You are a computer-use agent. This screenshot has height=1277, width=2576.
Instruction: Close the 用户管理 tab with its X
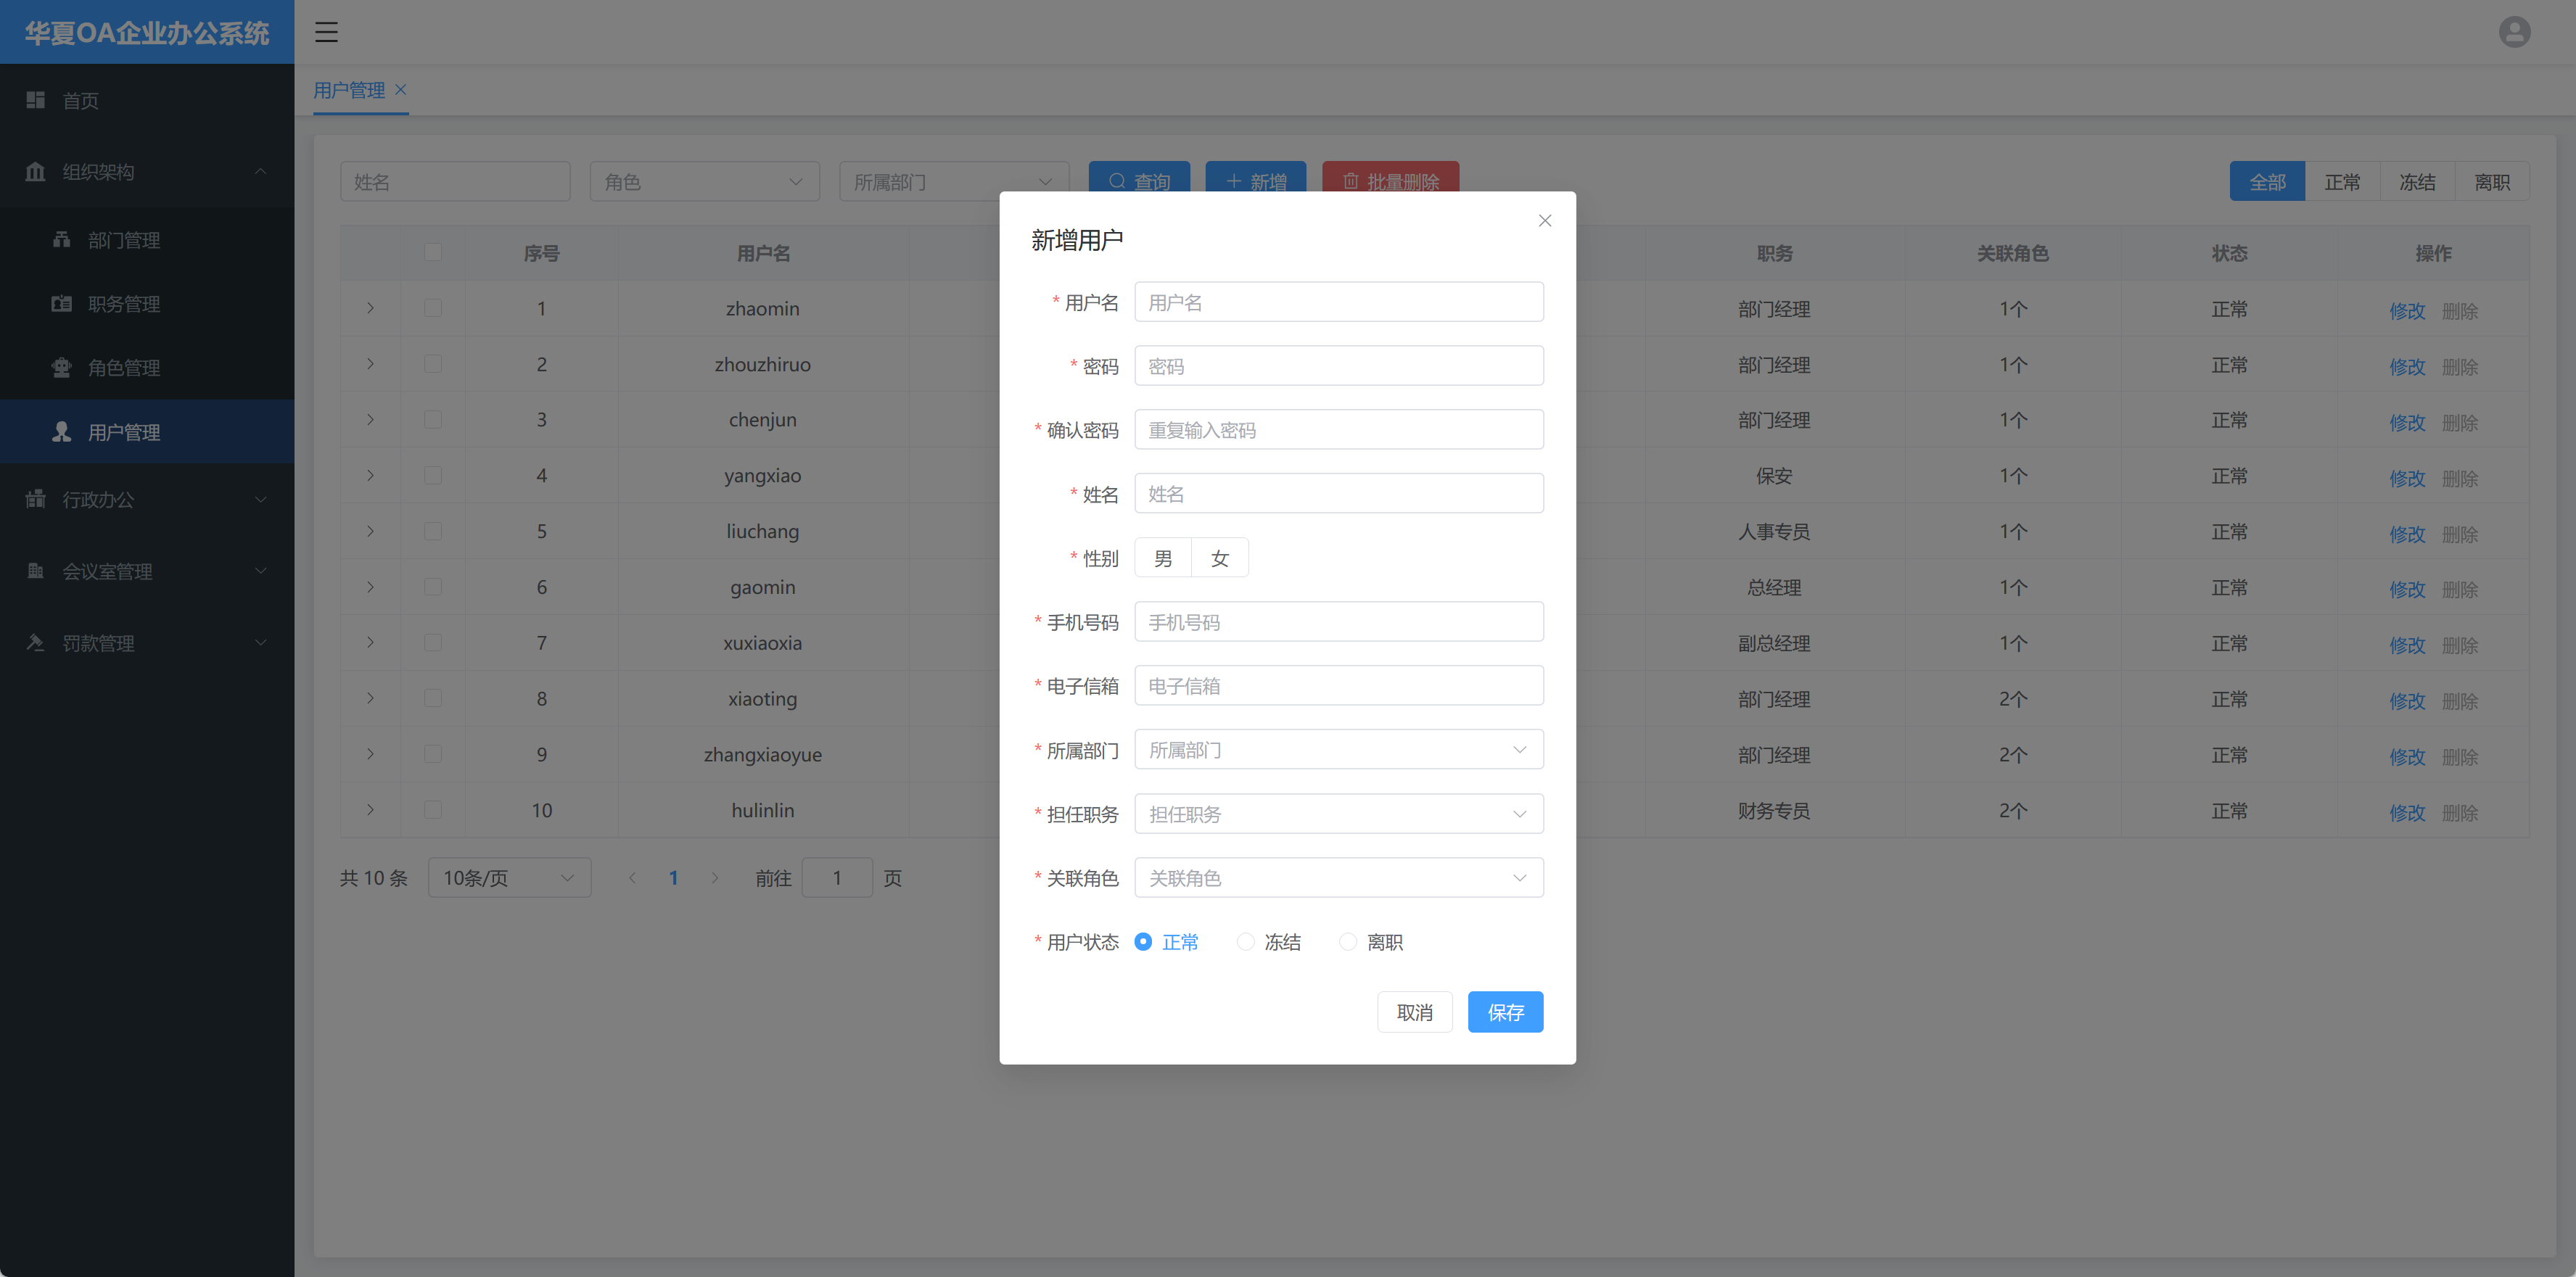(401, 89)
